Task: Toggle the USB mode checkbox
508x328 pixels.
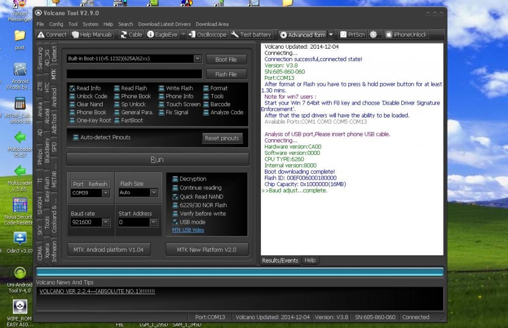Action: pyautogui.click(x=175, y=222)
